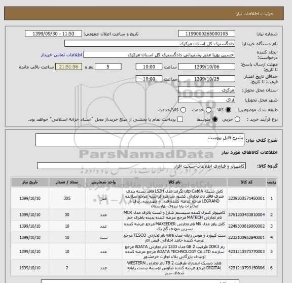Select the جزیی purchase type radio
This screenshot has height=283, width=292.
(x=237, y=119)
